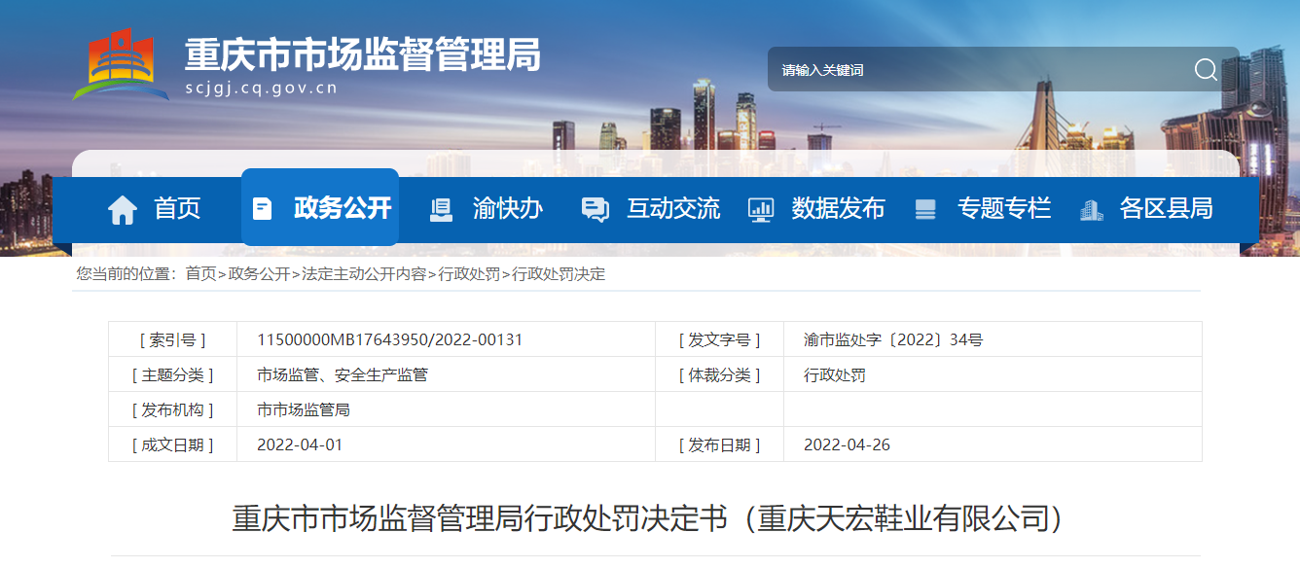Click the Chongqing market supervision bureau logo
This screenshot has height=568, width=1300.
pyautogui.click(x=121, y=64)
